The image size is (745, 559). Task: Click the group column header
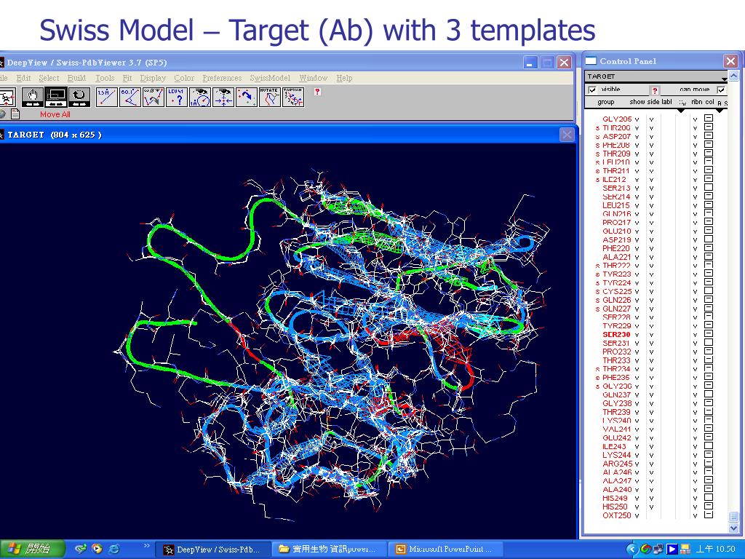pyautogui.click(x=606, y=102)
